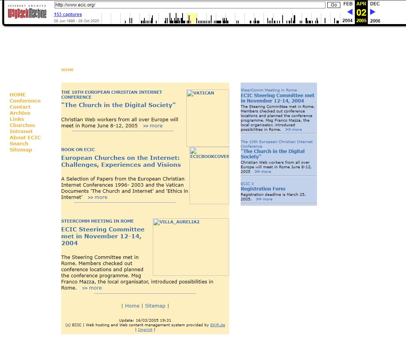Go to next capture with right arrow
406x358 pixels.
[373, 12]
